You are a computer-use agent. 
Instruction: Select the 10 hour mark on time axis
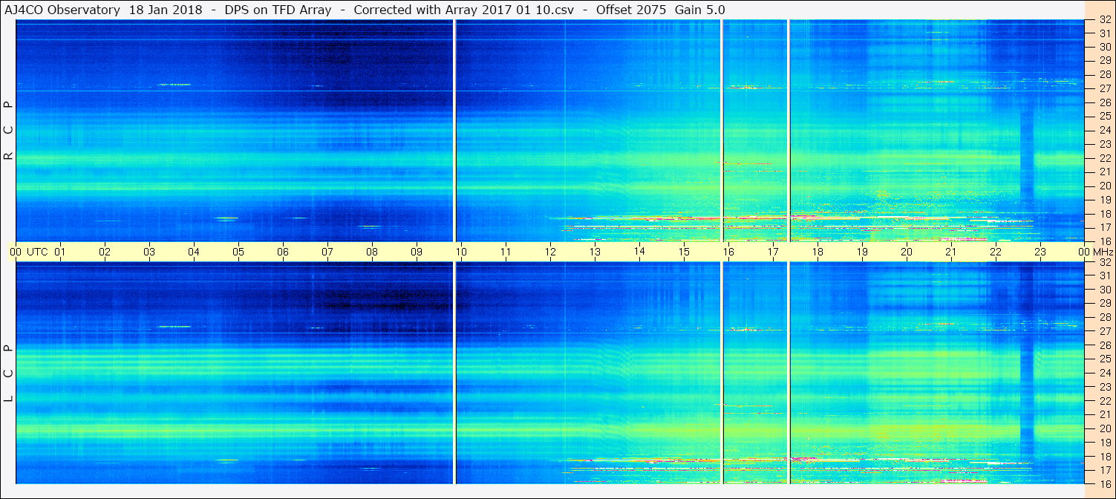[461, 252]
